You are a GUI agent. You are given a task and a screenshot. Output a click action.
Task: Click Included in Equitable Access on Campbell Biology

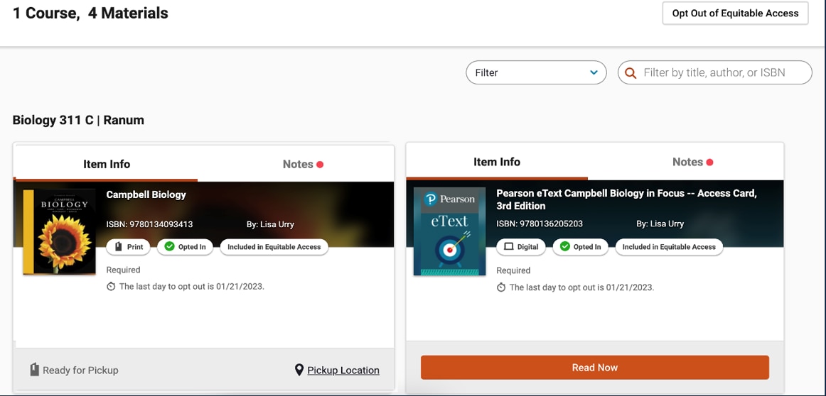274,247
